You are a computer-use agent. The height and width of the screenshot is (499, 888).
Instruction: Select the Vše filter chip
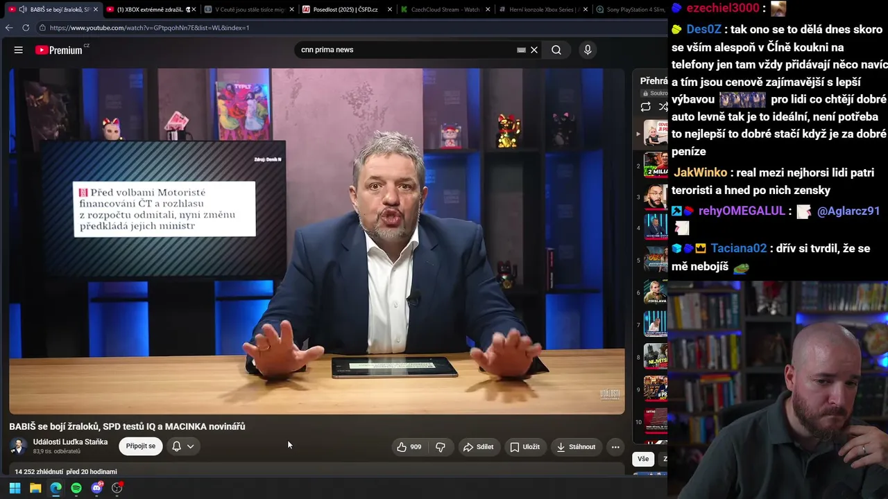click(x=643, y=459)
